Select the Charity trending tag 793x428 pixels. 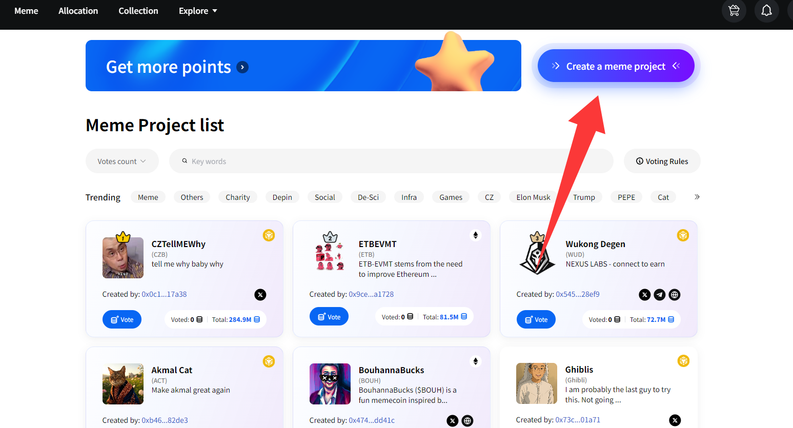pos(238,197)
